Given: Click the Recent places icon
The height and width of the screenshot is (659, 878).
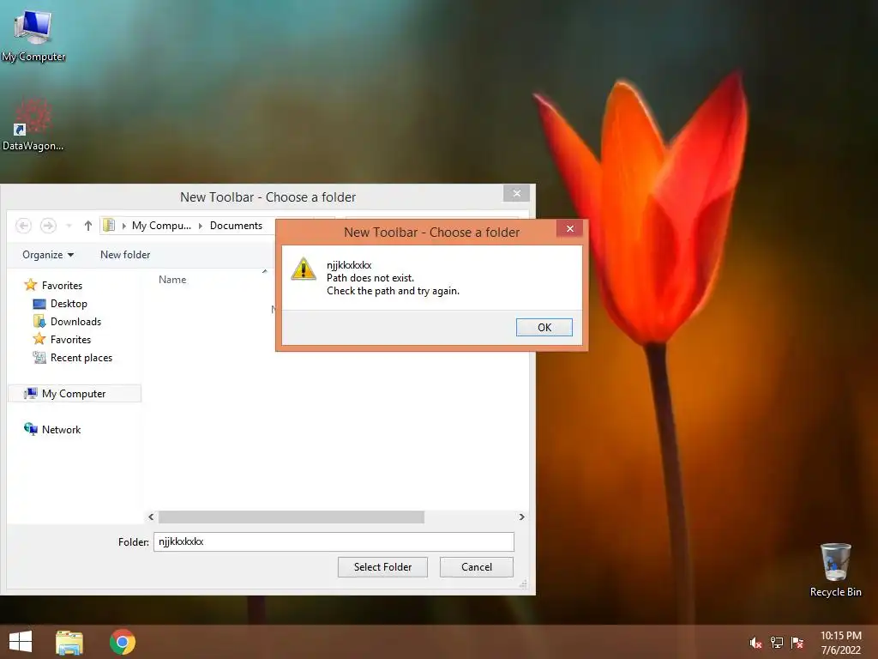Looking at the screenshot, I should (x=39, y=358).
